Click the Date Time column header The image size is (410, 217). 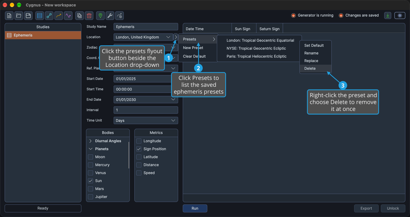point(207,29)
